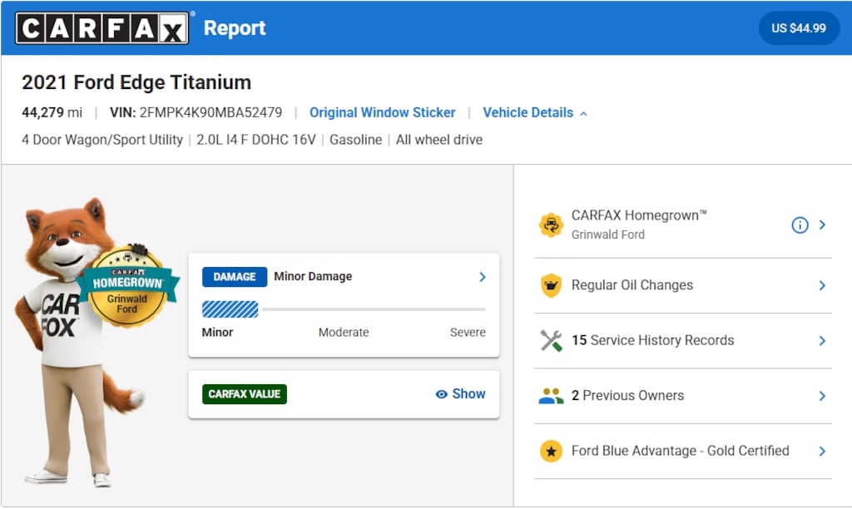
Task: Click Grinwald Ford dealer name under Homegrown
Action: (607, 235)
